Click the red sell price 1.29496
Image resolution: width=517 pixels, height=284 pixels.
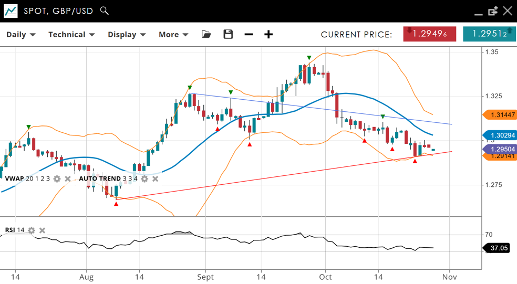(429, 34)
